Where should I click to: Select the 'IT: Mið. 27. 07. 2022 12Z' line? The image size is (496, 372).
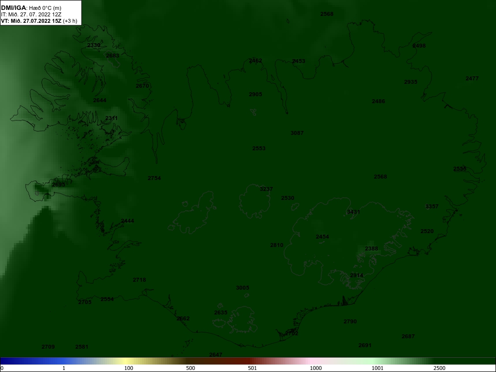point(30,14)
